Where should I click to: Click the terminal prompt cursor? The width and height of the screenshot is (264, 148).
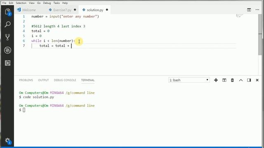point(24,110)
